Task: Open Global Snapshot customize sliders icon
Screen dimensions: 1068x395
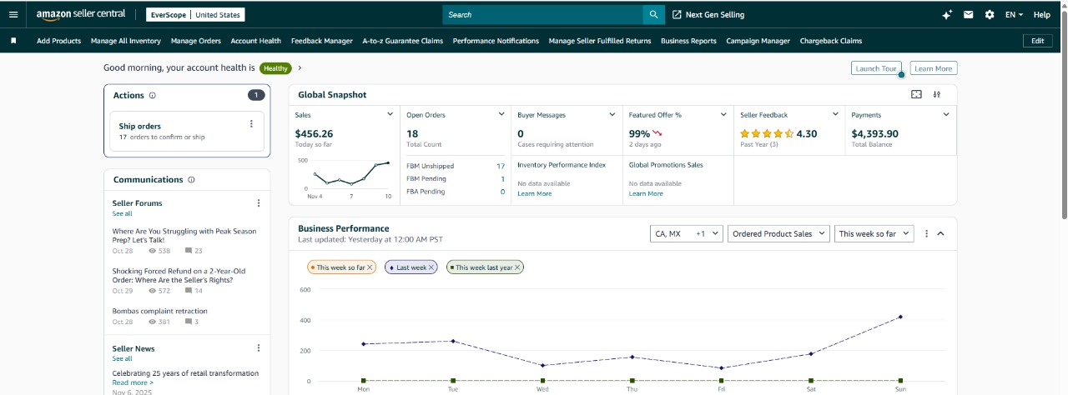Action: click(937, 95)
